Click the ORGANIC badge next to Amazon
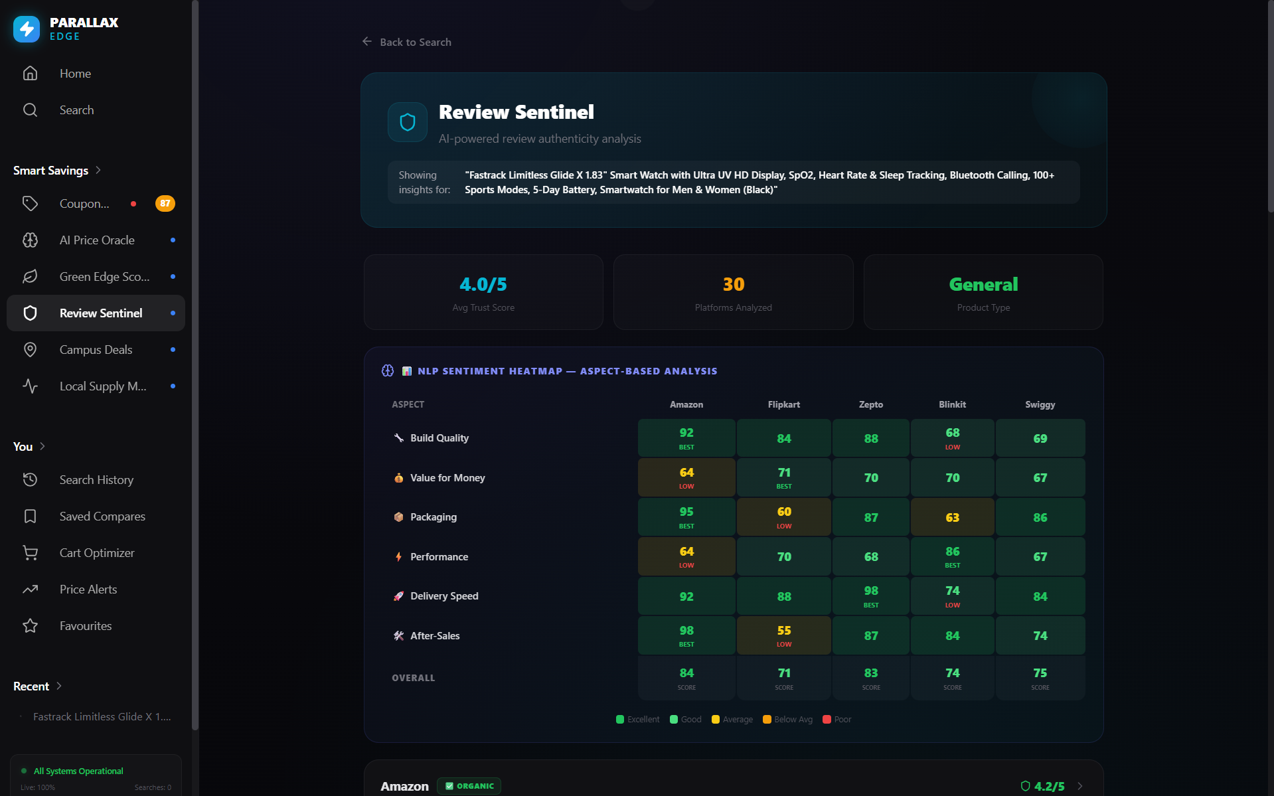The image size is (1274, 796). [x=469, y=786]
